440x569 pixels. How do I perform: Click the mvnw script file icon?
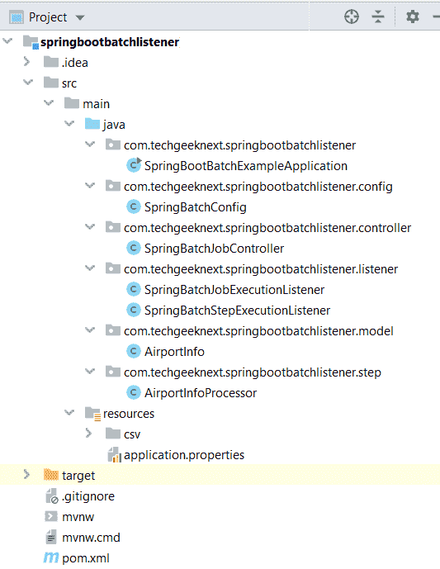(51, 516)
